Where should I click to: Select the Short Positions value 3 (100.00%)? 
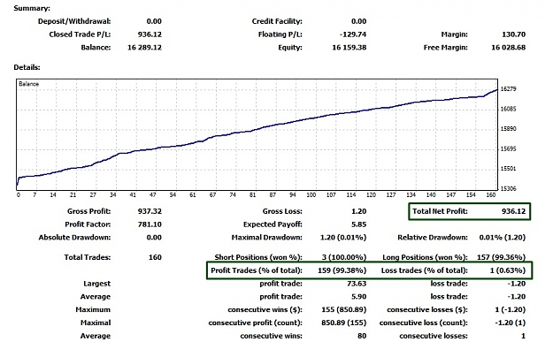343,257
